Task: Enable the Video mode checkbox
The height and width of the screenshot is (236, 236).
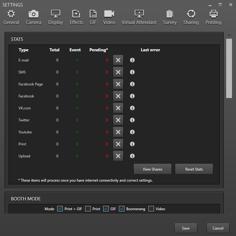Action: [x=151, y=209]
